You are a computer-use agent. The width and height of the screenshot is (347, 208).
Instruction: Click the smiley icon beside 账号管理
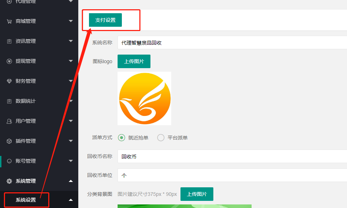(9, 161)
